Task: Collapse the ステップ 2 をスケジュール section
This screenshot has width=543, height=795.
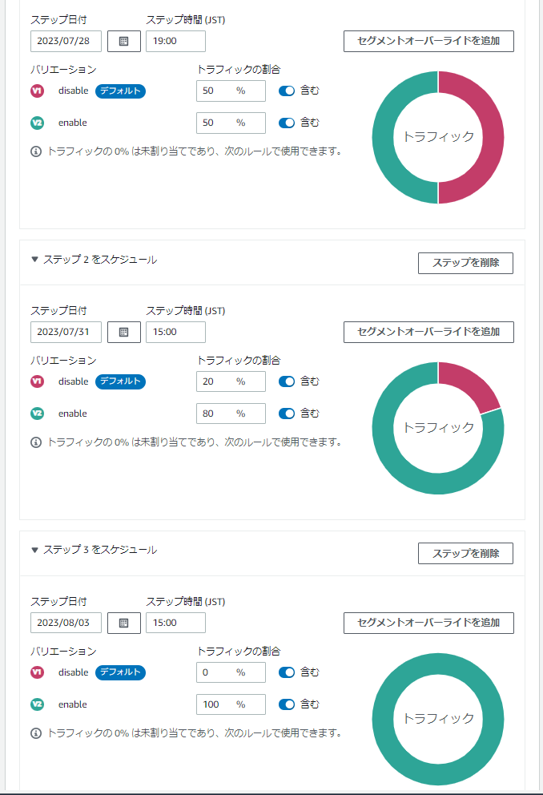Action: [x=34, y=260]
